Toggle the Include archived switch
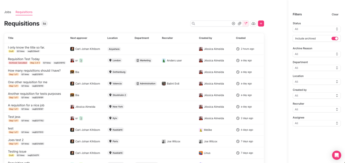345x163 pixels. pos(335,38)
